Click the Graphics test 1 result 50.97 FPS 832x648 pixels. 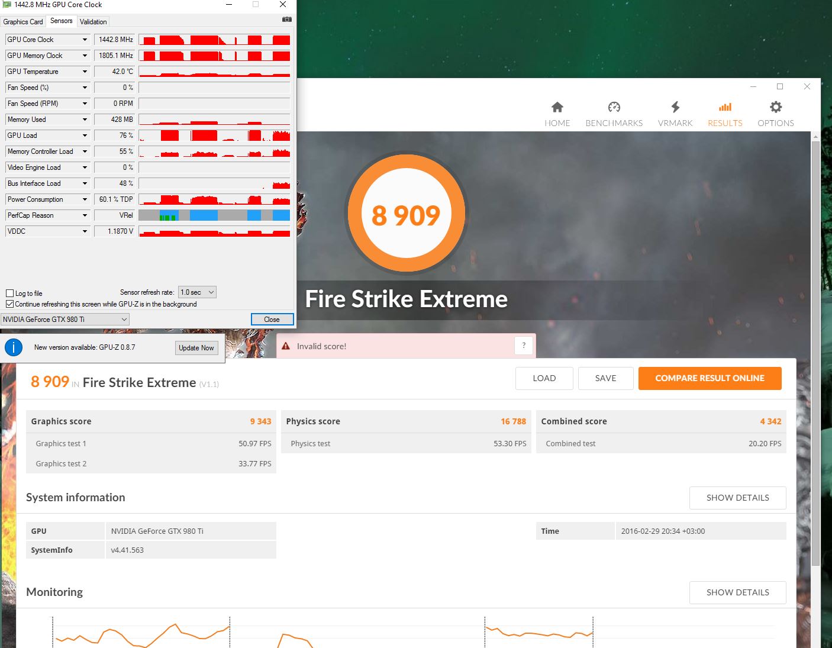point(255,443)
